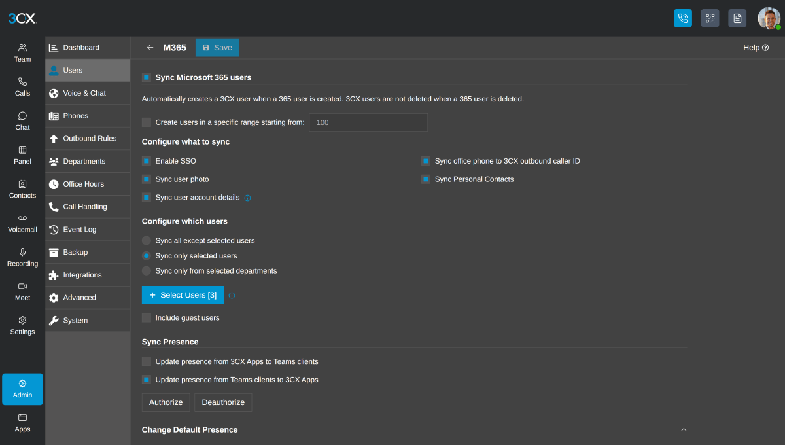Select Sync only from selected departments
Image resolution: width=785 pixels, height=445 pixels.
click(x=147, y=271)
